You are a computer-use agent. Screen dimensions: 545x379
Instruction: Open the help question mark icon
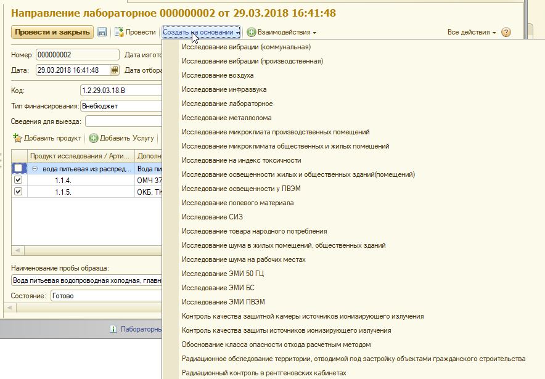point(506,32)
